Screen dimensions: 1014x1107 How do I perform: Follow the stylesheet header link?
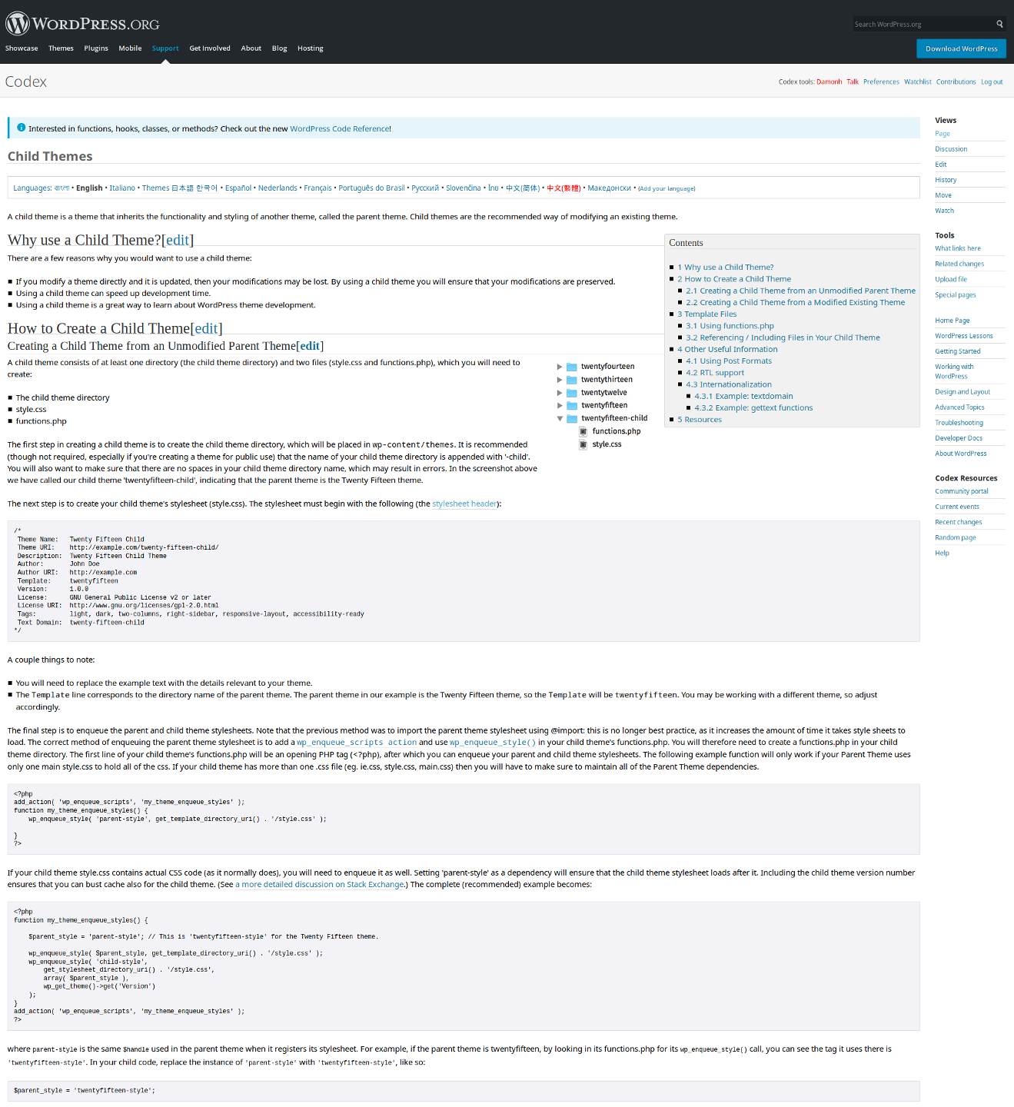click(x=464, y=504)
